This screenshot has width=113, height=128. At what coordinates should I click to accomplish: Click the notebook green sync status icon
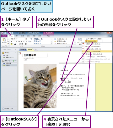tap(13, 61)
